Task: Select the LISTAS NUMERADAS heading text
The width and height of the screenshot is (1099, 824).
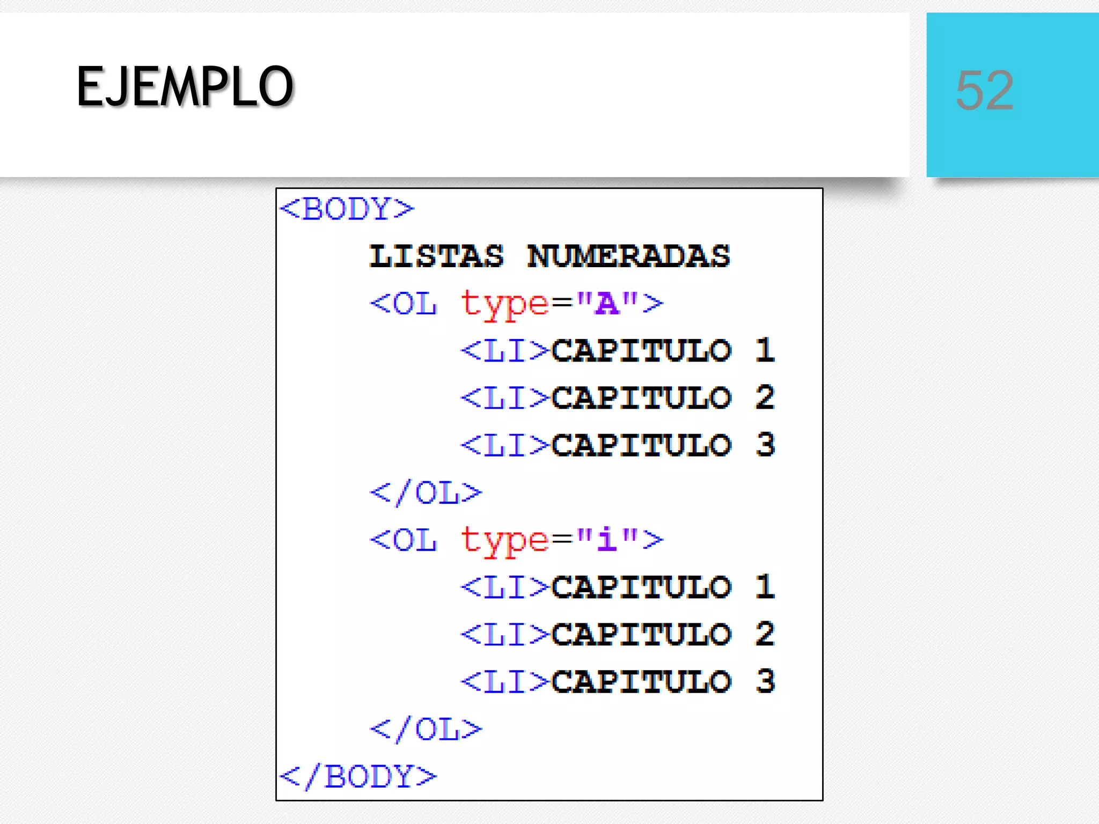Action: [549, 256]
